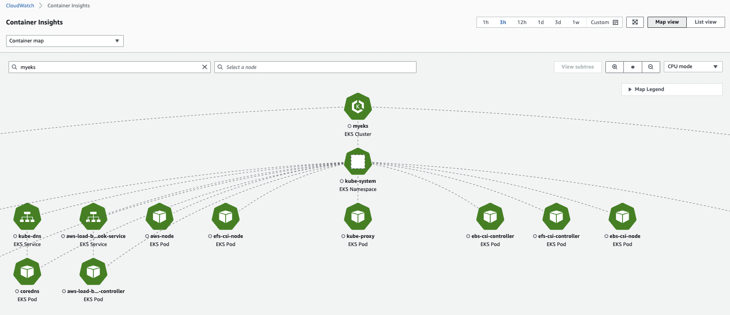Viewport: 730px width, 315px height.
Task: Select the aws-load-b...ook-service radio circle
Action: 63,236
